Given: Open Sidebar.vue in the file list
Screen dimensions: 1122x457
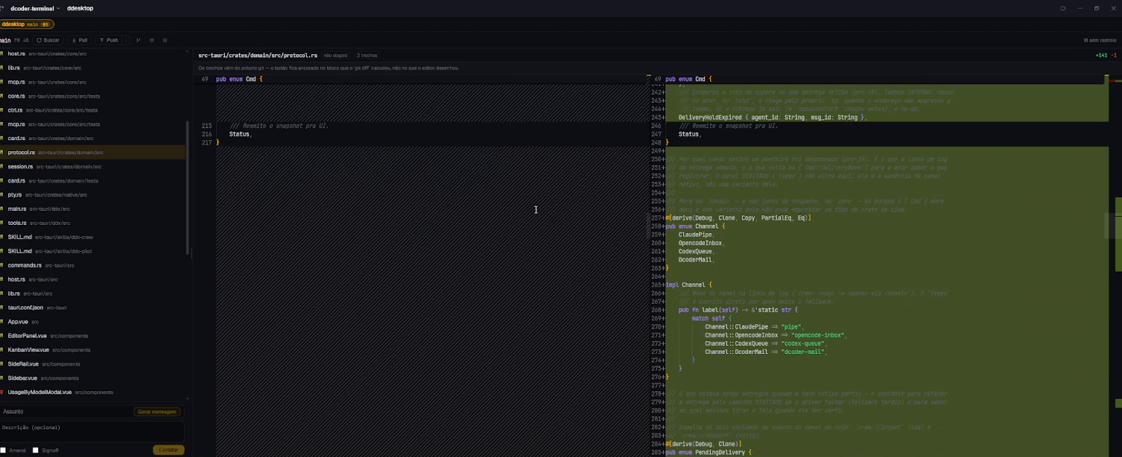Looking at the screenshot, I should pos(93,378).
